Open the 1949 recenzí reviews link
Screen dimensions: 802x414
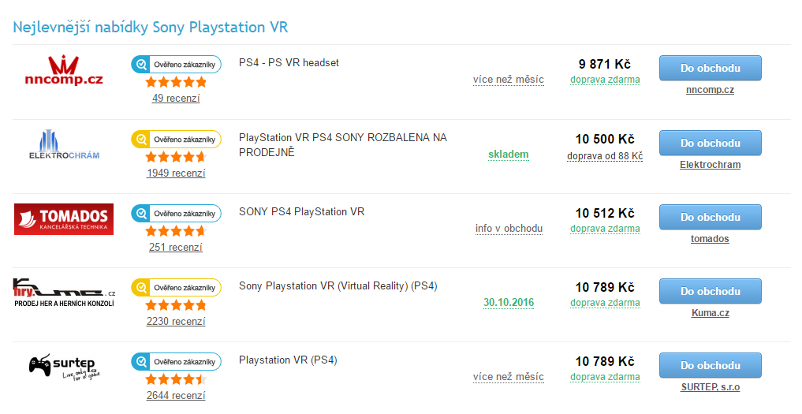176,173
